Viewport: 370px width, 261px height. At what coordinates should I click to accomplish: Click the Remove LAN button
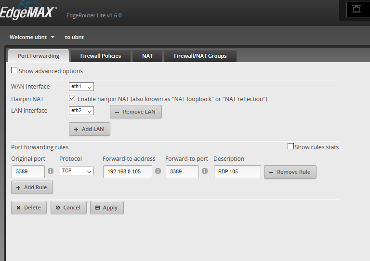[136, 112]
